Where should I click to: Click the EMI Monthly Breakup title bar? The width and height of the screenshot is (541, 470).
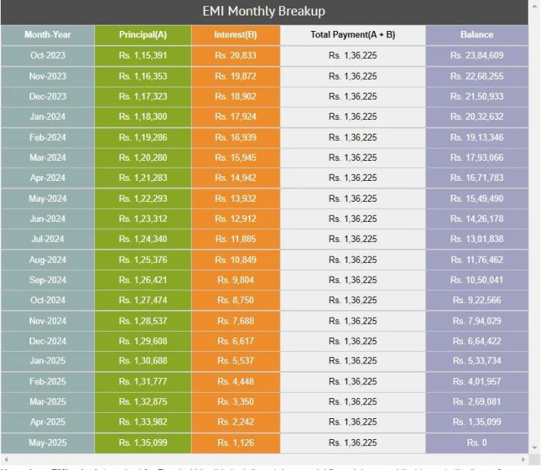coord(270,12)
